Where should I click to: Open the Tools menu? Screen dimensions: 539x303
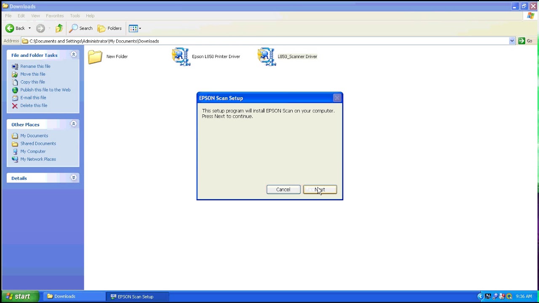75,16
